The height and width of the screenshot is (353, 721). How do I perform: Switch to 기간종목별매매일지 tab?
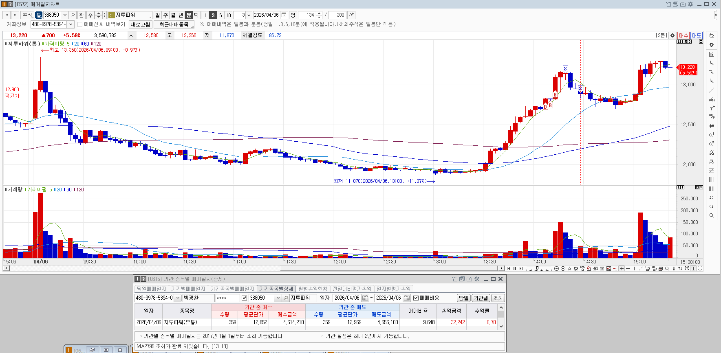232,289
